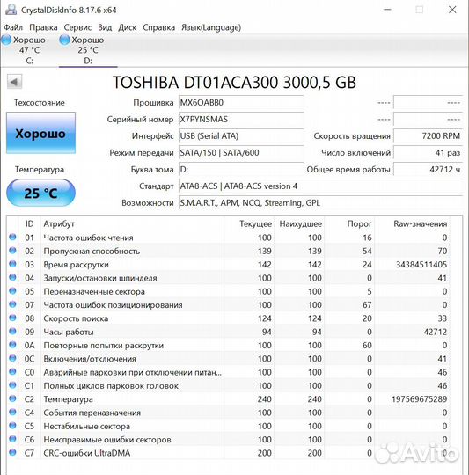This screenshot has height=475, width=469.
Task: Click power on count value 41 раз
Action: tap(429, 153)
